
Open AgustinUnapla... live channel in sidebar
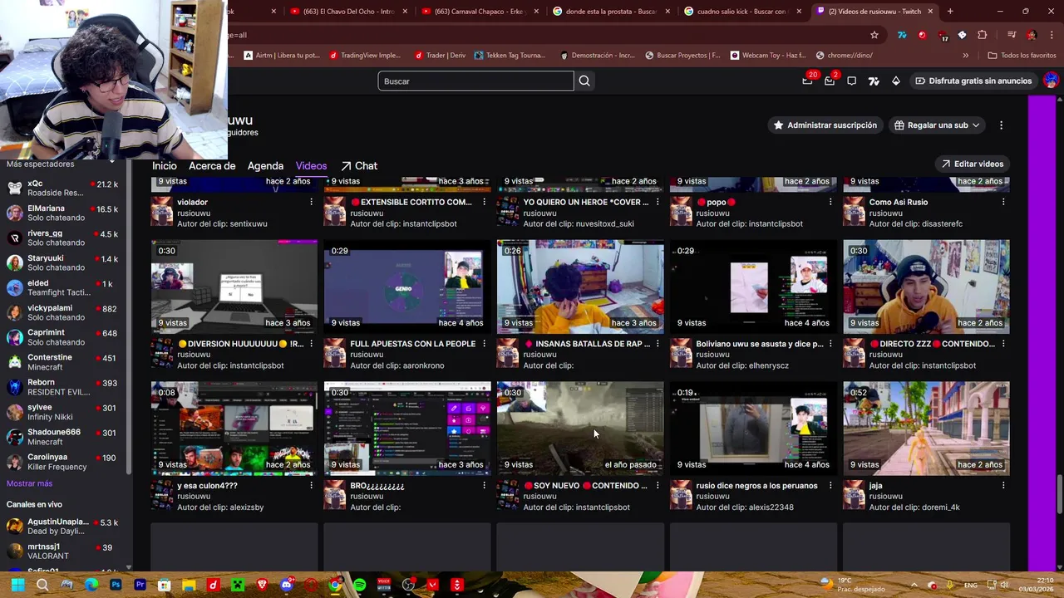[65, 527]
